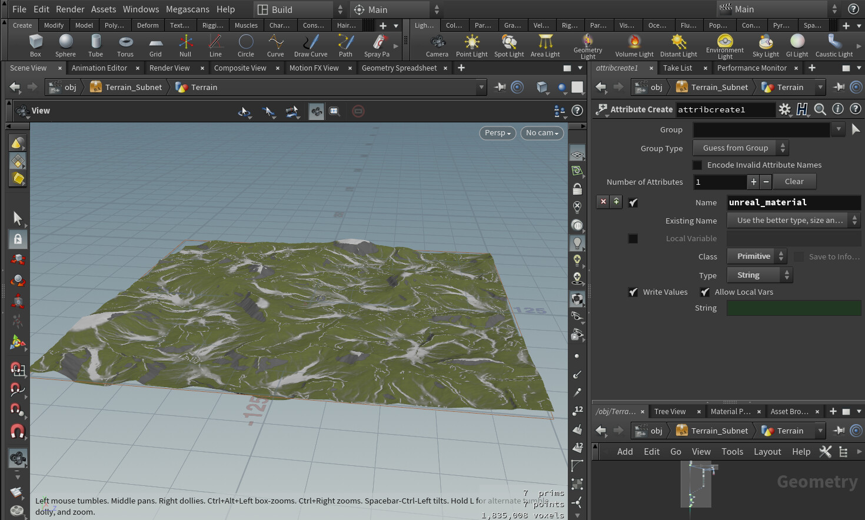
Task: Uncheck the Write Values checkbox
Action: [633, 292]
